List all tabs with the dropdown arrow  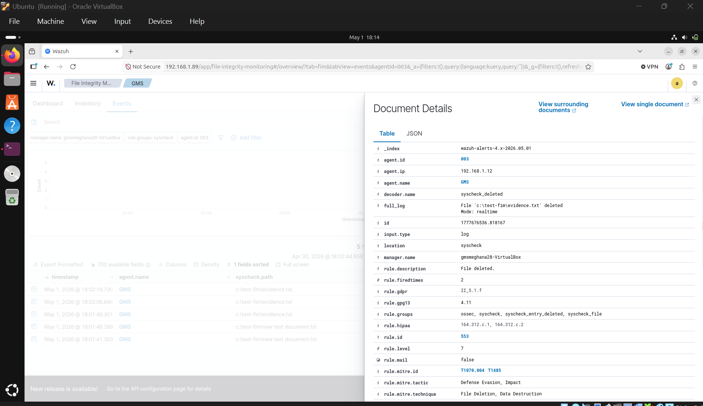click(x=640, y=51)
